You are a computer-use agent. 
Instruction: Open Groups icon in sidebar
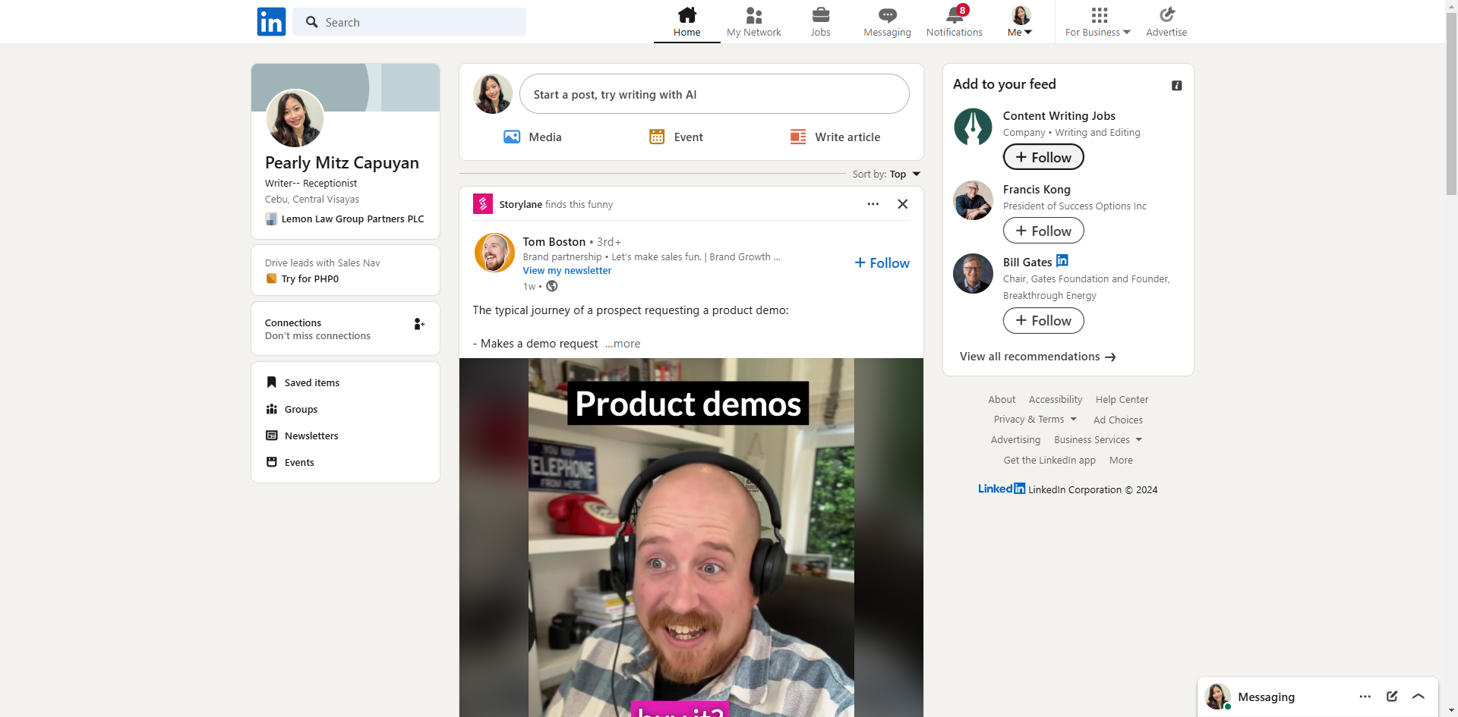pyautogui.click(x=271, y=409)
